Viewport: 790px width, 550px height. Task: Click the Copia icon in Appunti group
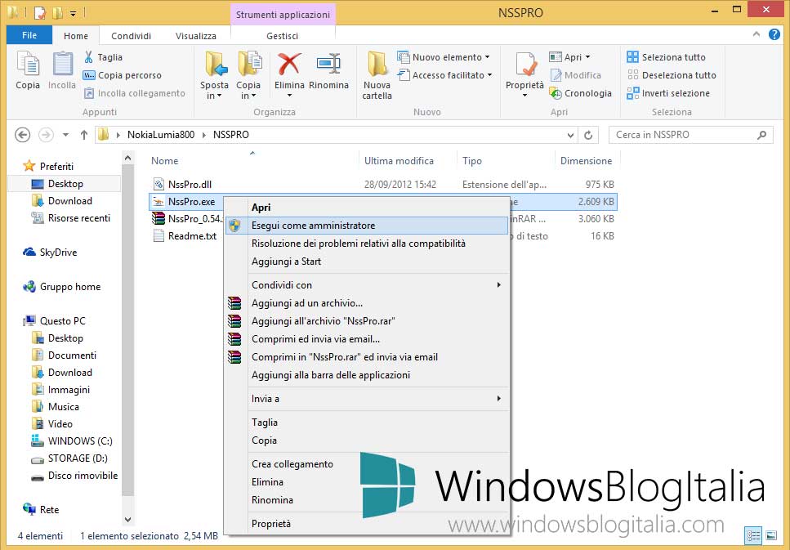[x=28, y=70]
